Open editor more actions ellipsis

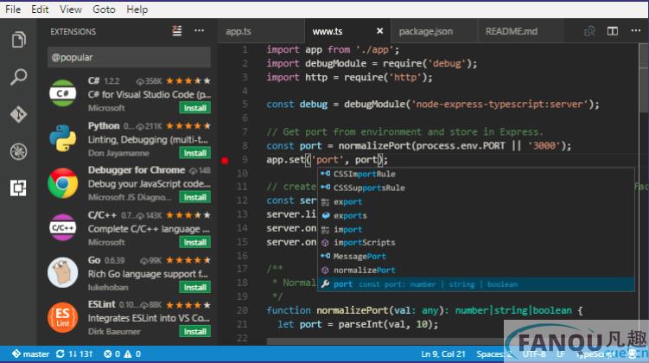tap(636, 30)
